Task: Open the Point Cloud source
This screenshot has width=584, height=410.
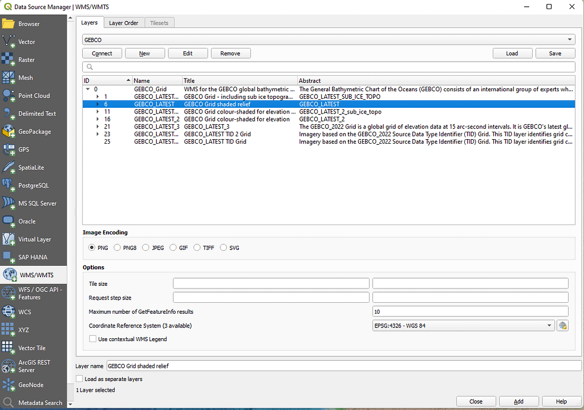Action: [x=34, y=96]
